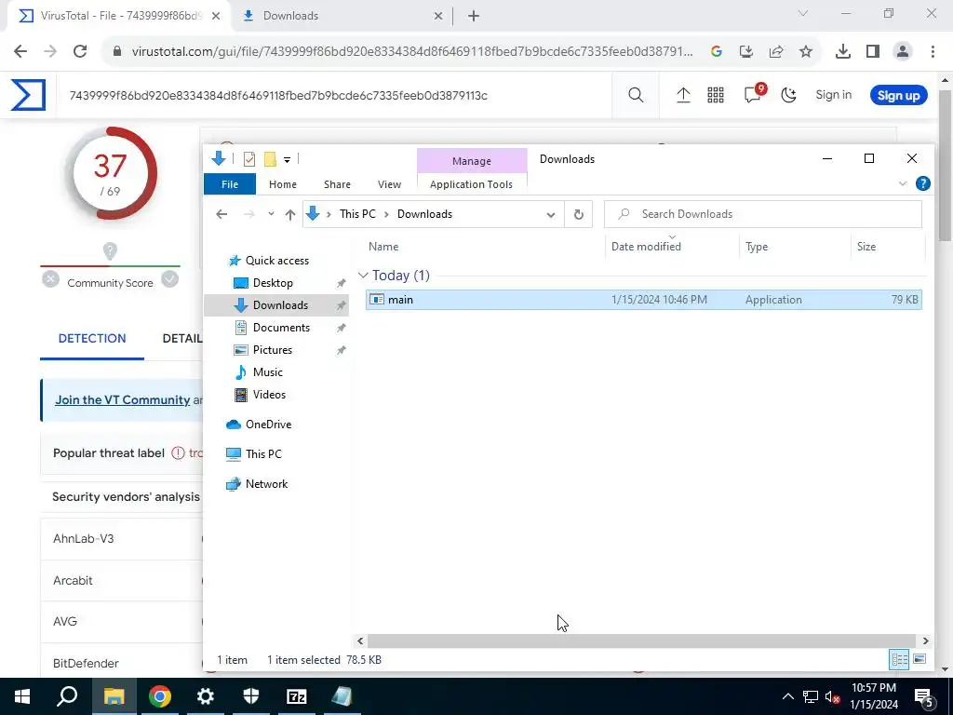The image size is (953, 715).
Task: Bookmark this page with star icon
Action: click(806, 52)
